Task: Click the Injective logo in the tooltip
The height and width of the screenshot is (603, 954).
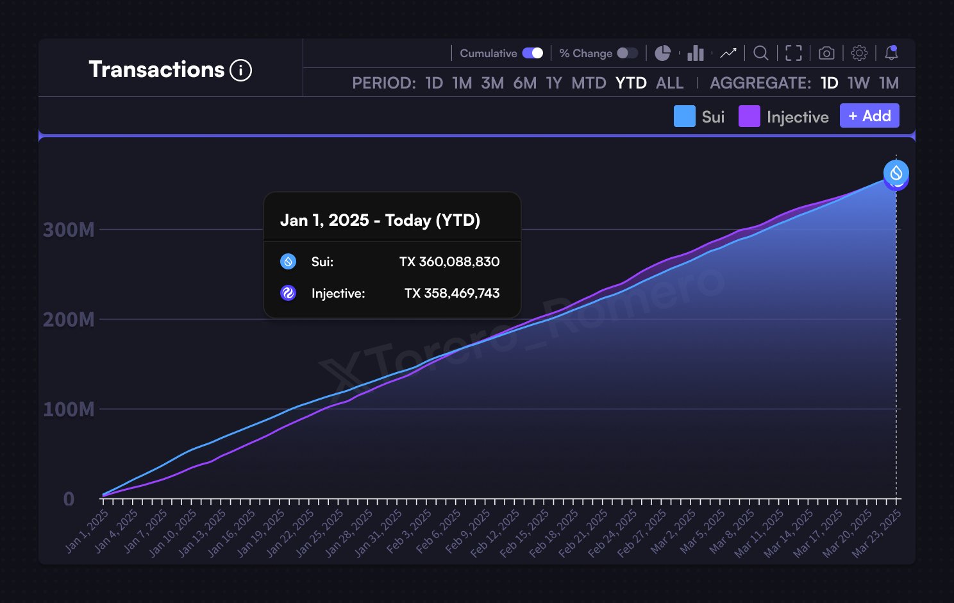Action: [289, 293]
